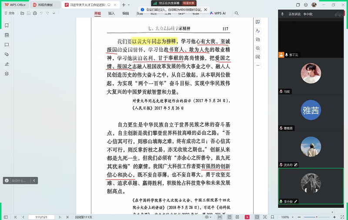
Task: Open the 文件 menu
Action: point(9,13)
